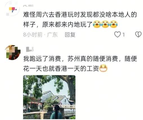143x120 pixels.
Task: Tap the woman in green in photo
Action: point(57,112)
